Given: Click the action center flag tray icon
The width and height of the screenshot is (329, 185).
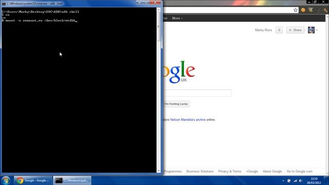Looking at the screenshot, I should [289, 180].
